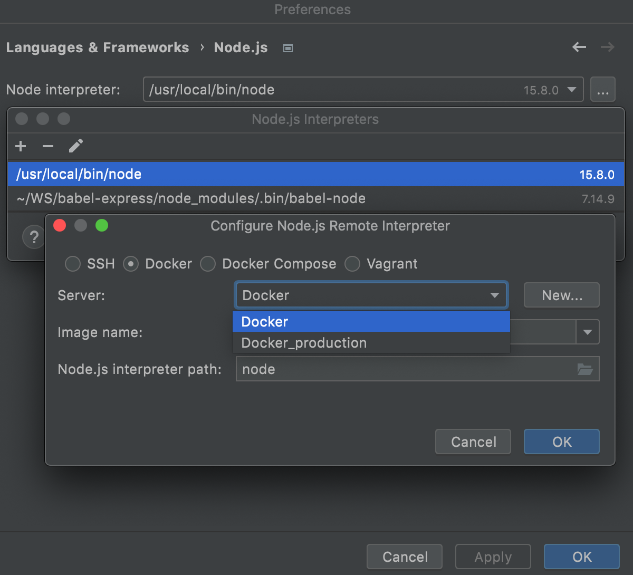Open interpreter browser with the ellipsis button

(x=603, y=89)
